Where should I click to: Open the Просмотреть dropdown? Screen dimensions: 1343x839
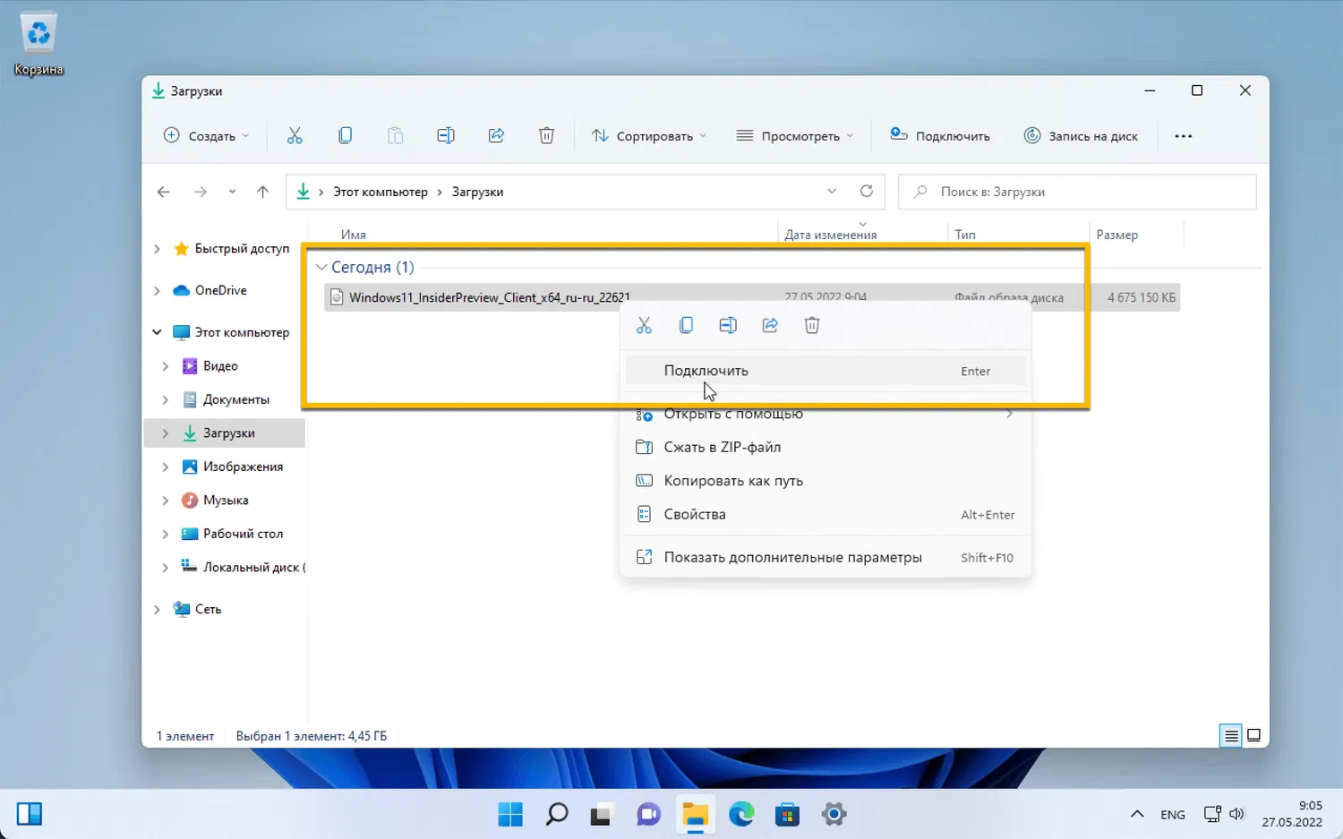coord(794,136)
